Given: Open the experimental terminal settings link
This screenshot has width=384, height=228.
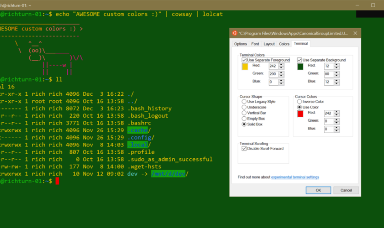Looking at the screenshot, I should (x=295, y=177).
